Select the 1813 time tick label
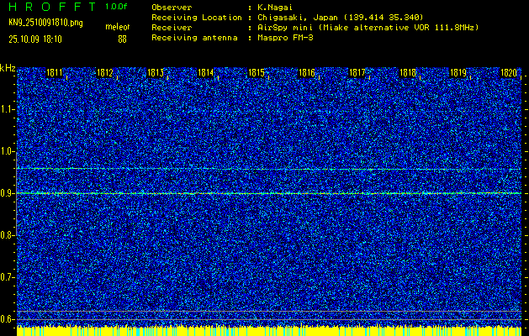 click(156, 74)
